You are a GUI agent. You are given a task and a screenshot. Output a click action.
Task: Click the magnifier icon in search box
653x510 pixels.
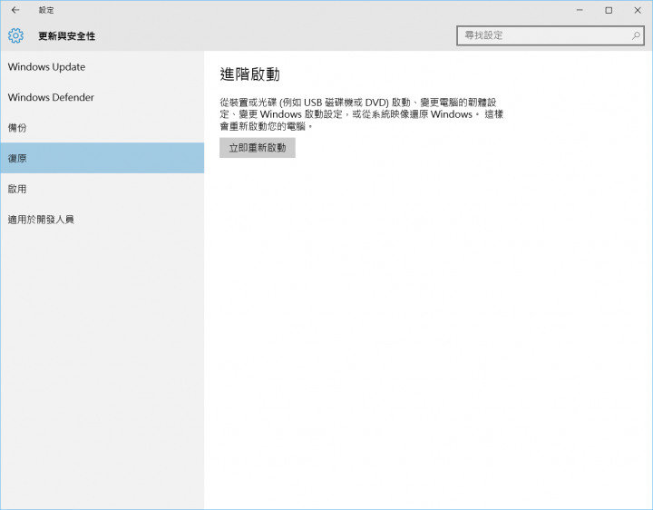point(636,35)
